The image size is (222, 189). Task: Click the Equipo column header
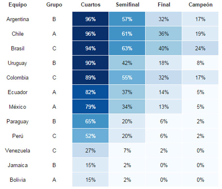(x=18, y=5)
